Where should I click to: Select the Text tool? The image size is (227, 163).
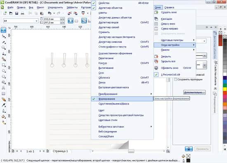click(3, 88)
